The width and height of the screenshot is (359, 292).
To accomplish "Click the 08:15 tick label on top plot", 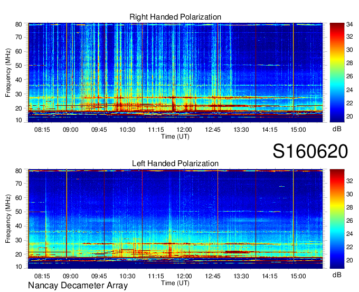I will 42,130.
